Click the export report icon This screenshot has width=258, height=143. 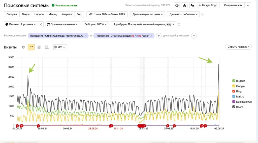click(185, 5)
